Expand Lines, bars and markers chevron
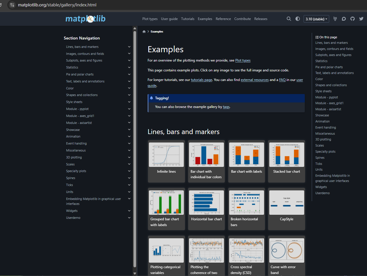The image size is (367, 276). pyautogui.click(x=129, y=47)
